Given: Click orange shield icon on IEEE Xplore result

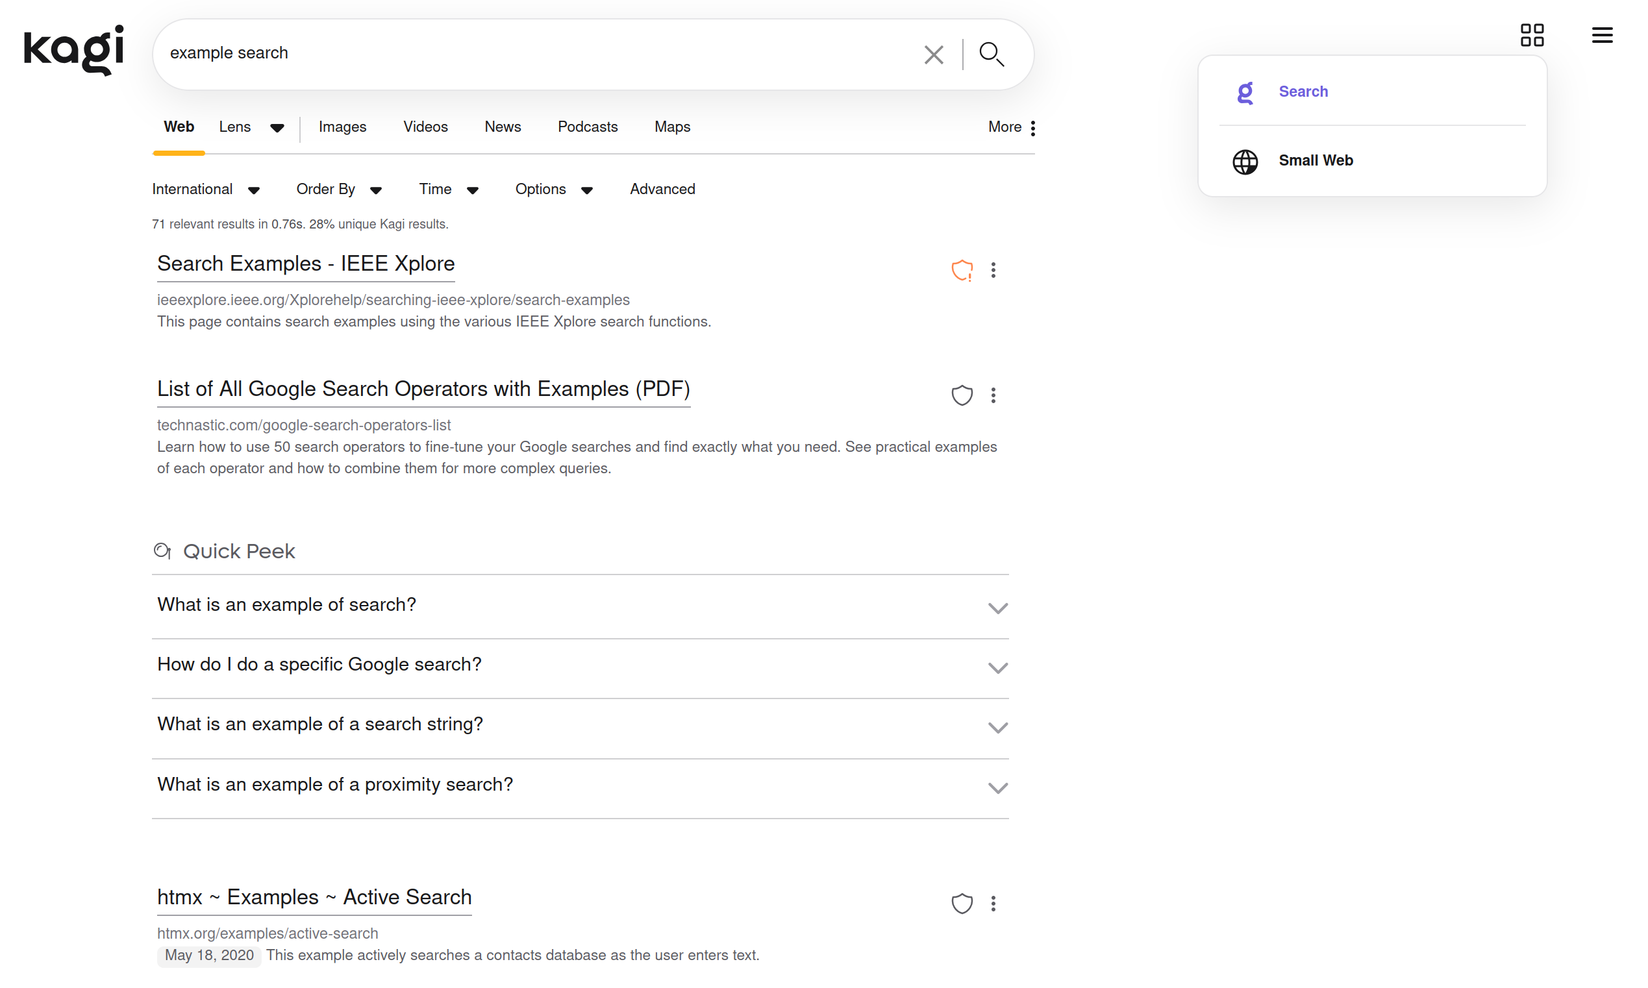Looking at the screenshot, I should click(x=962, y=270).
